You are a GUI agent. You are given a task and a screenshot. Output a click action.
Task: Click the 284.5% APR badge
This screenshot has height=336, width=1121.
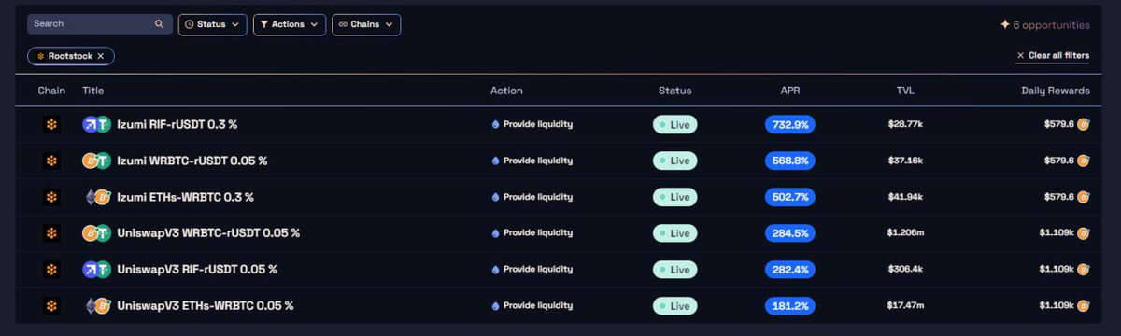[790, 233]
